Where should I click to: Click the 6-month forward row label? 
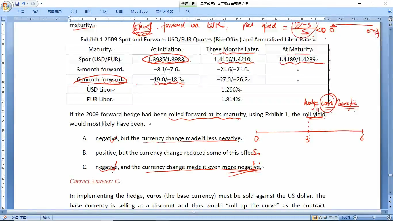tap(100, 79)
